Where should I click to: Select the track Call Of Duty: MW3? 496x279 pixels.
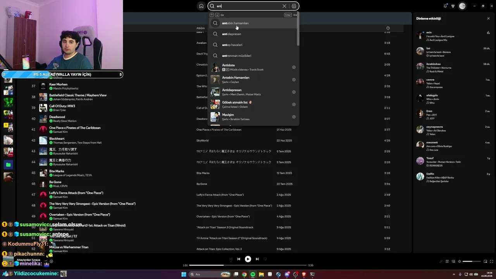[x=62, y=106]
